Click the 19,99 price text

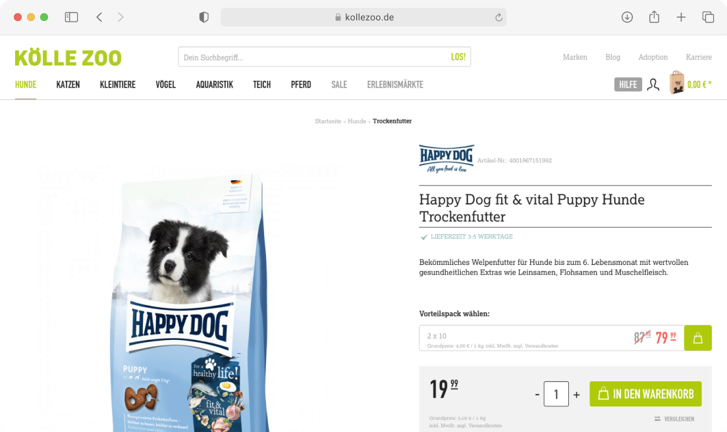[x=444, y=389]
